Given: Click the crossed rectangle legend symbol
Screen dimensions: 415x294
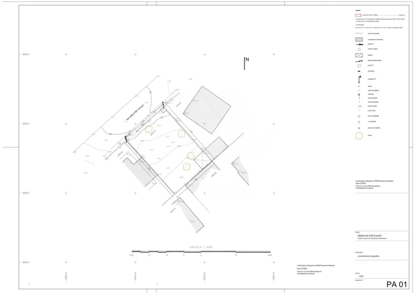Looking at the screenshot, I should tap(359, 55).
